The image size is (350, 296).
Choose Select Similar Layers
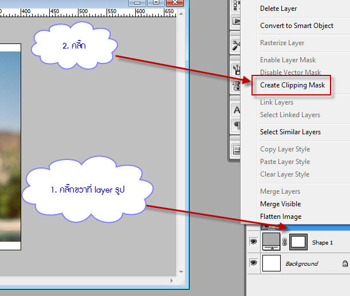[x=290, y=132]
